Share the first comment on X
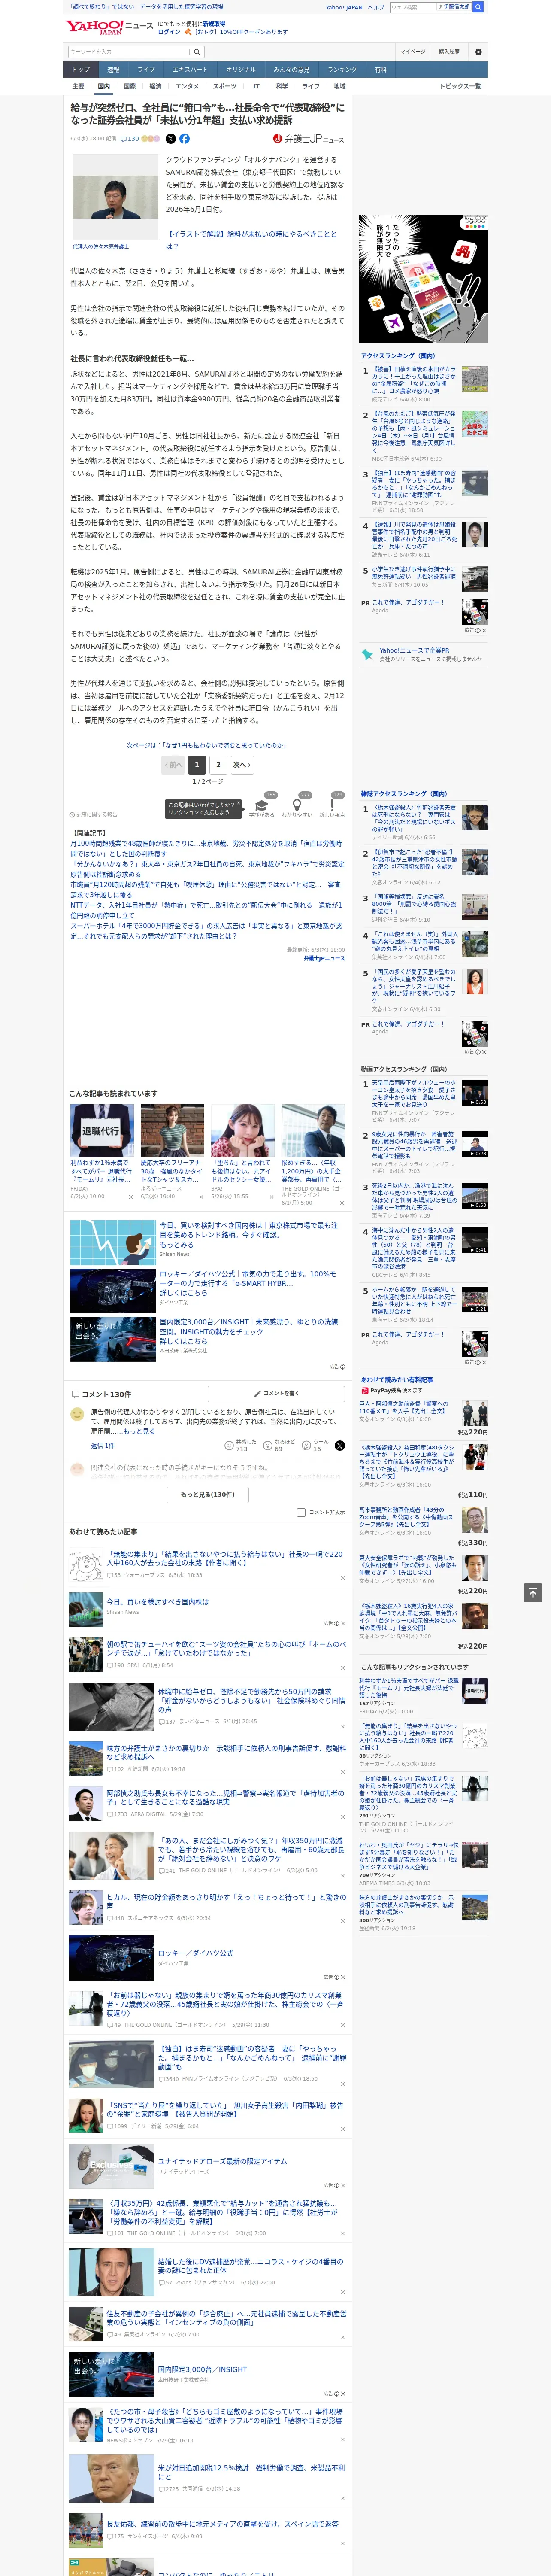Image resolution: width=551 pixels, height=2576 pixels. tap(339, 1445)
